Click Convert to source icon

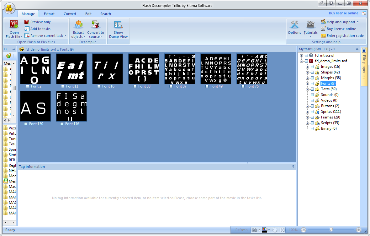pyautogui.click(x=95, y=25)
